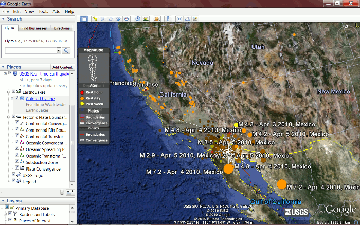Open the File menu
360x225 pixels.
point(5,11)
